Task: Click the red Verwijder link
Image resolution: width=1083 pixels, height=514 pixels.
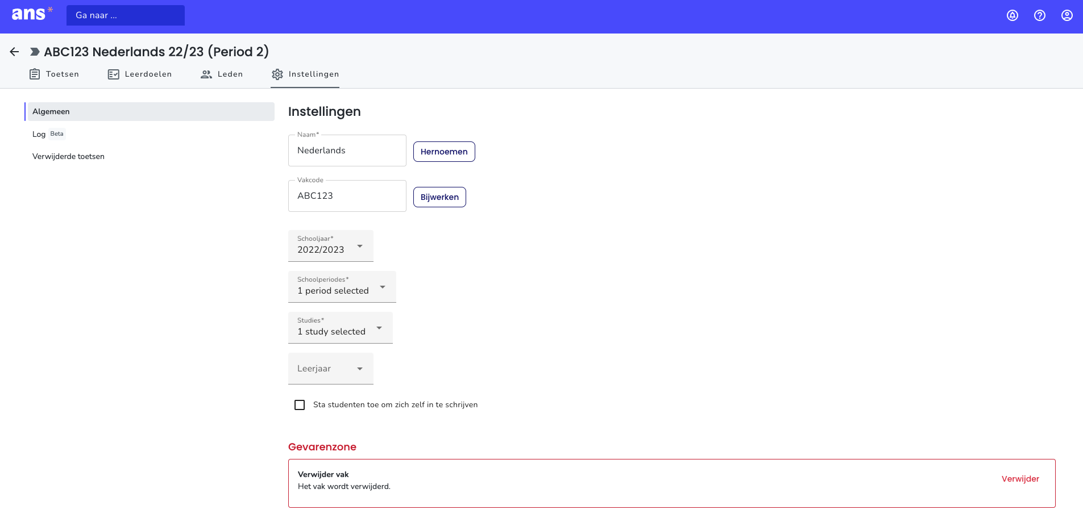Action: coord(1020,479)
